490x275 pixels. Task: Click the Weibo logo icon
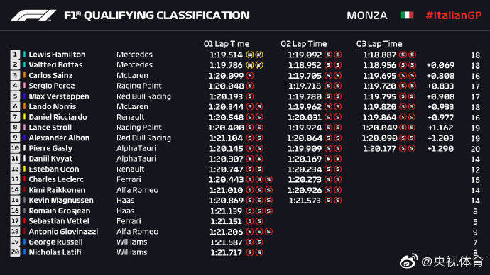point(408,261)
